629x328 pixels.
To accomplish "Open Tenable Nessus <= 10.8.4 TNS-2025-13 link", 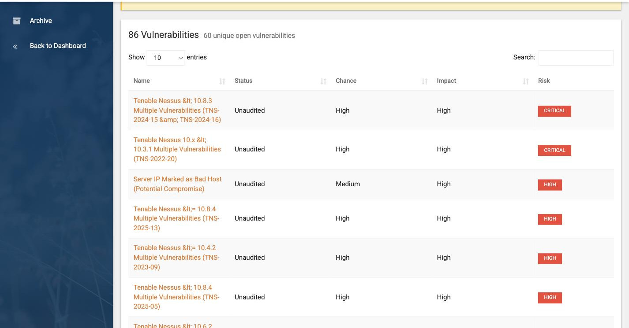I will 176,218.
